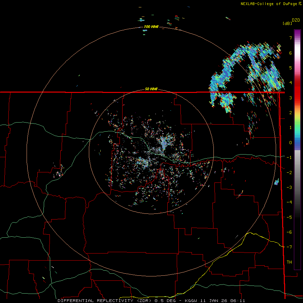Viewport: 303px width, 303px height.
Task: Click the -7 dB mark on the color scale
Action: coord(289,247)
